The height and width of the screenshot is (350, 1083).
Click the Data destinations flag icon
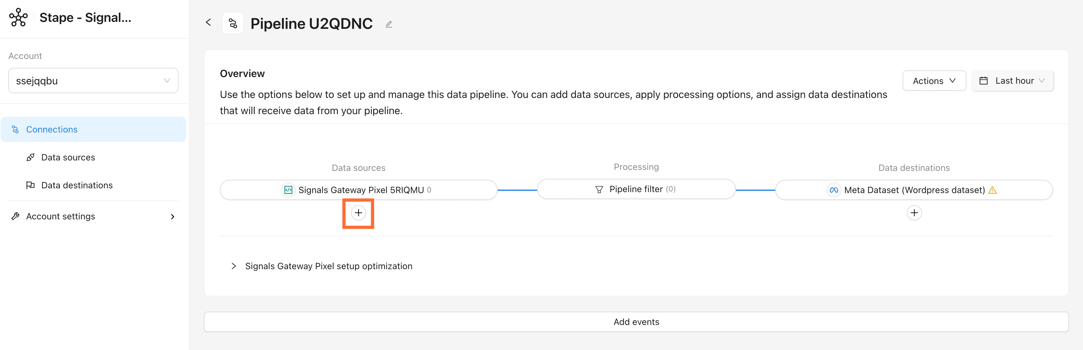30,185
